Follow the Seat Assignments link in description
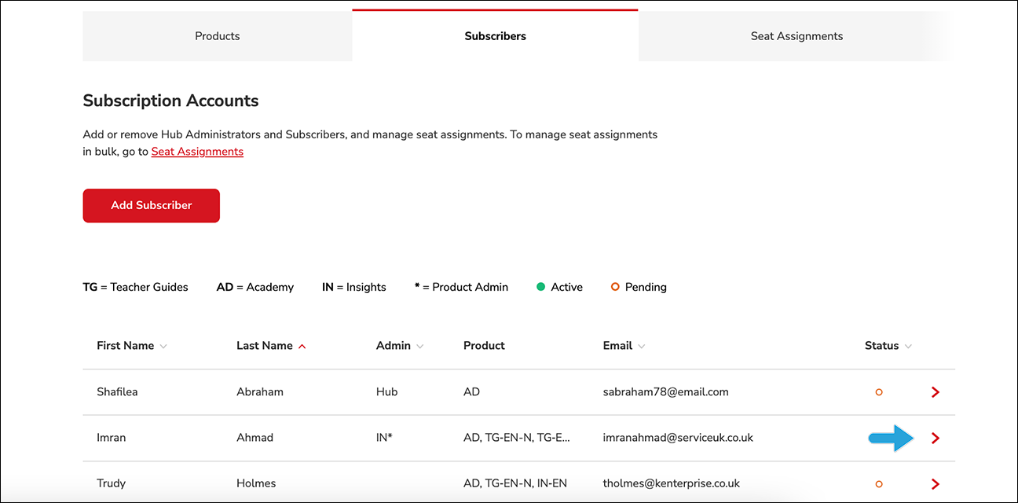Image resolution: width=1018 pixels, height=503 pixels. click(x=197, y=152)
